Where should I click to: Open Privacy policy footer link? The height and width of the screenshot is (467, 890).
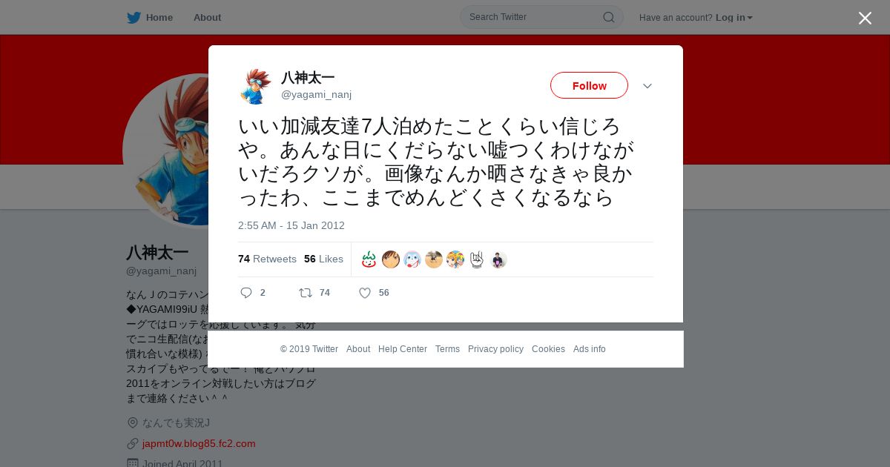point(495,349)
